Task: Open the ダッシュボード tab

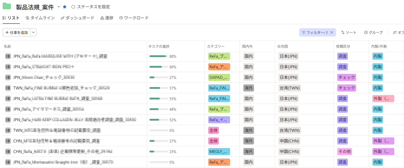Action: (x=77, y=18)
